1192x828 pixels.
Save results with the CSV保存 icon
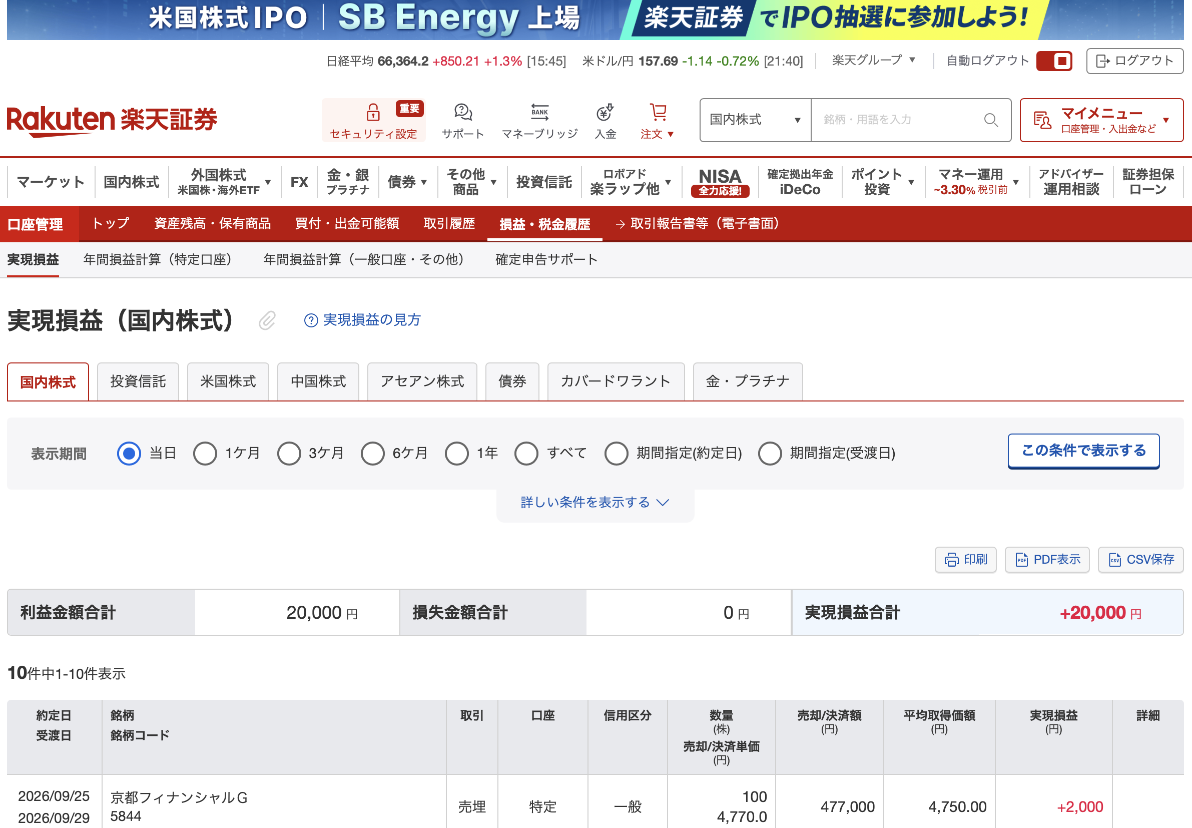click(1140, 559)
